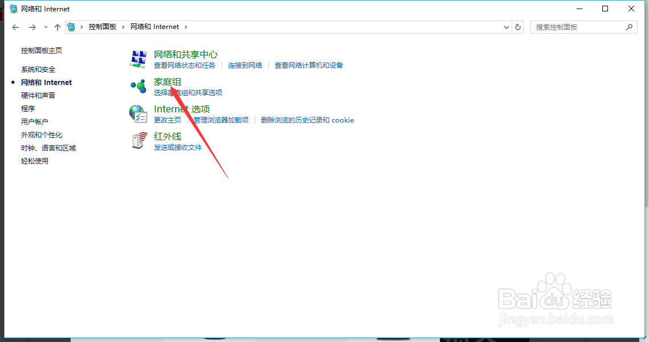Click the search magnifier icon
The width and height of the screenshot is (649, 342).
coord(629,27)
